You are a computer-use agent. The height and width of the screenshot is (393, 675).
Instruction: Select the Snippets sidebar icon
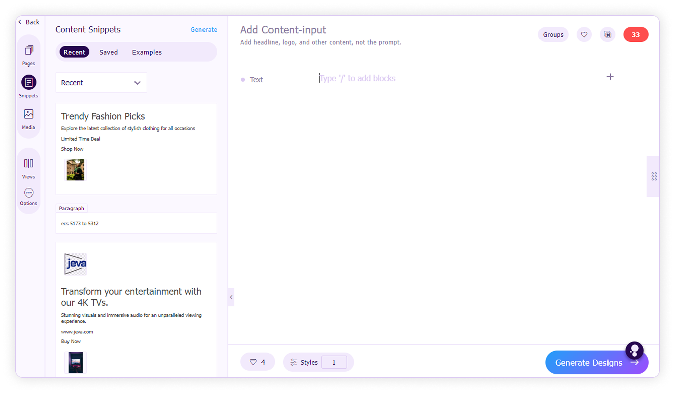pyautogui.click(x=29, y=82)
